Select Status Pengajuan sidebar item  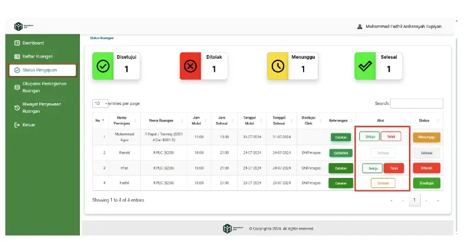(x=43, y=70)
